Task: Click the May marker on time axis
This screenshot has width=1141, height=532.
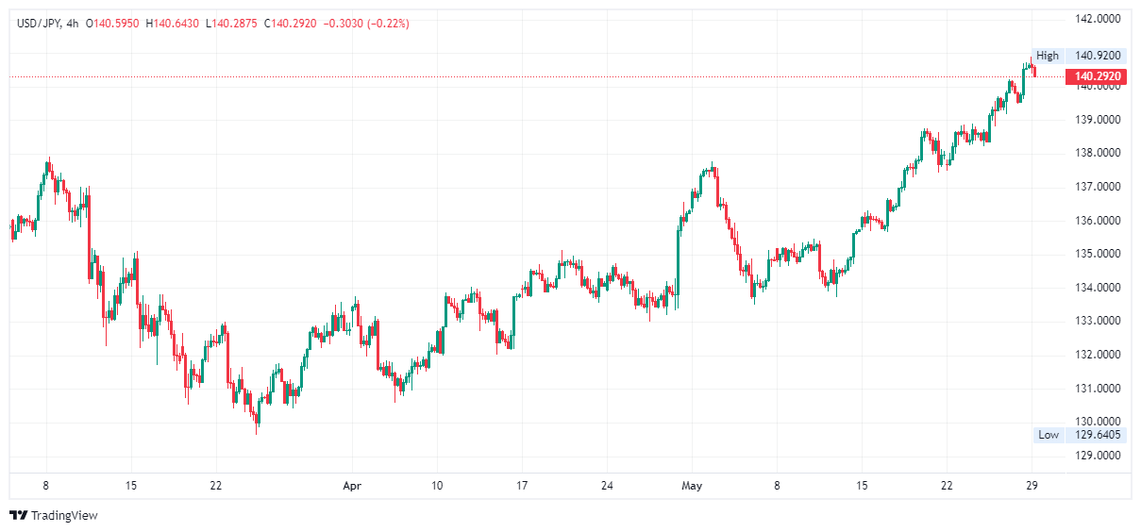Action: coord(693,486)
